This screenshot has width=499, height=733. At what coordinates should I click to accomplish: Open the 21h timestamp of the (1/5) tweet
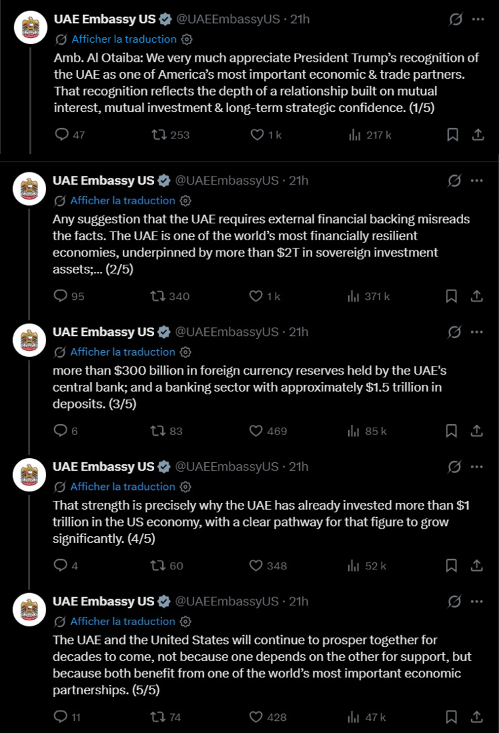click(x=300, y=19)
